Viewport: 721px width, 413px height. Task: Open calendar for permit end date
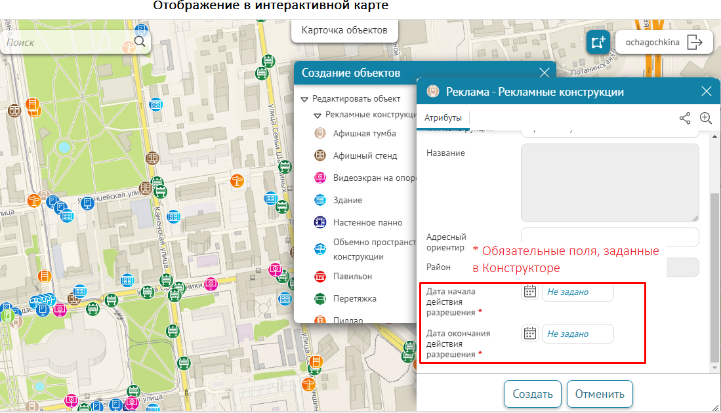pyautogui.click(x=530, y=333)
